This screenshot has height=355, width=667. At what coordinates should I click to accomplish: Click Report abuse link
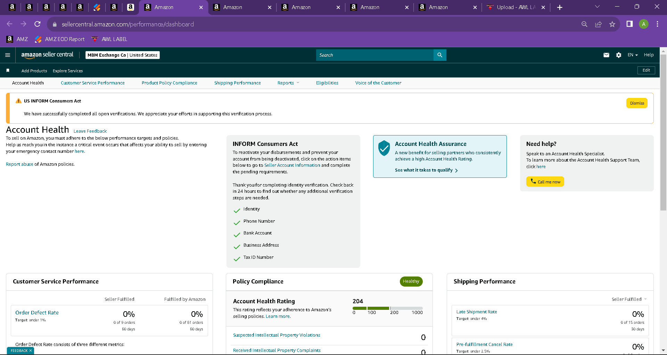click(x=19, y=164)
